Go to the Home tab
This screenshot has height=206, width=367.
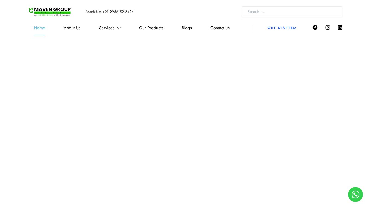pos(39,28)
